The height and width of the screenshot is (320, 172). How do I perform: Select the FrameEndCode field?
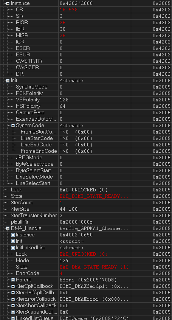(86, 151)
